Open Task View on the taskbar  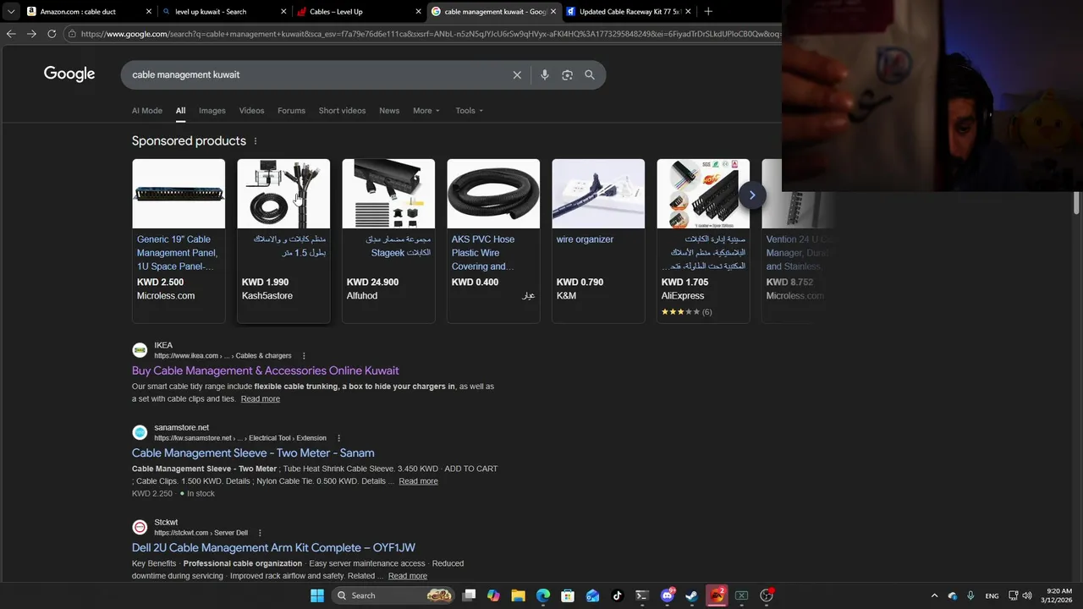coord(470,595)
